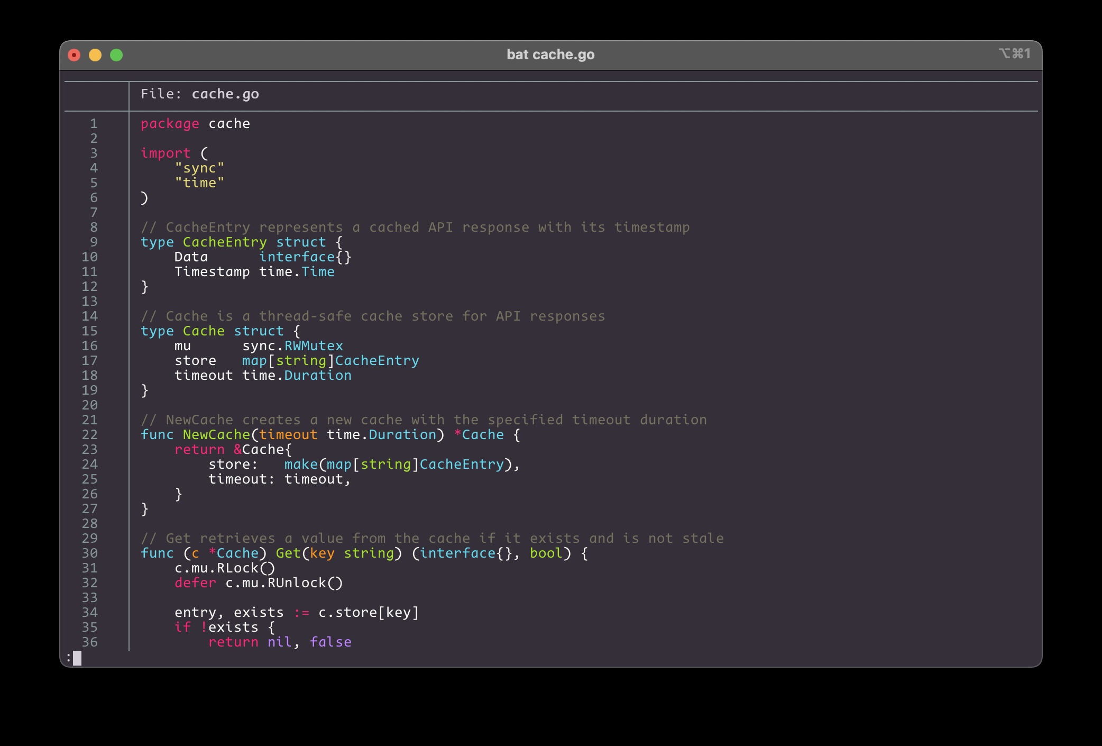
Task: Click line number 15 in the gutter
Action: (x=89, y=331)
